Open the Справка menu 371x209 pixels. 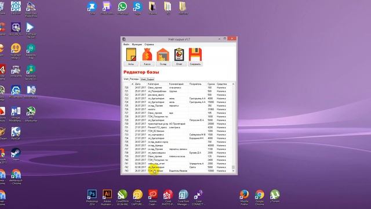(x=149, y=44)
